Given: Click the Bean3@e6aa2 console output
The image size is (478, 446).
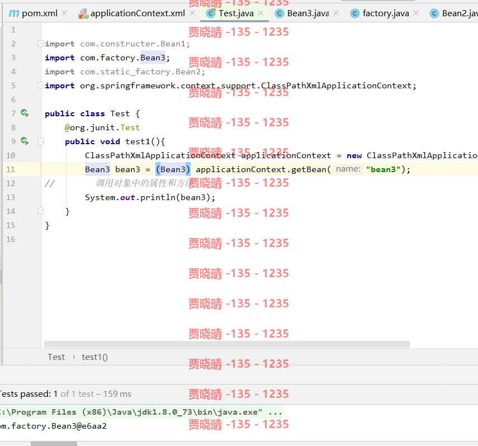Looking at the screenshot, I should [53, 426].
